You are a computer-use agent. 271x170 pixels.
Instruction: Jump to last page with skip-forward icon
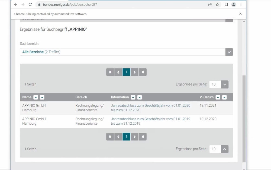click(x=143, y=72)
